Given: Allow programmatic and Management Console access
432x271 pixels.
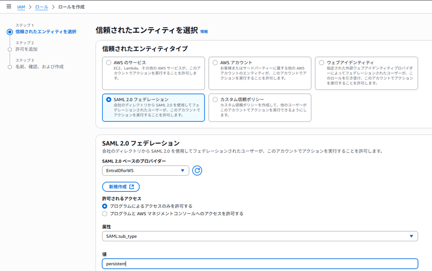Looking at the screenshot, I should point(105,214).
